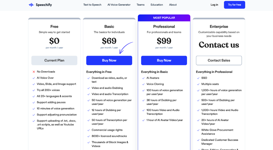The width and height of the screenshot is (273, 150).
Task: Click the checkmark next to AI Voice Over
Action: click(34, 78)
